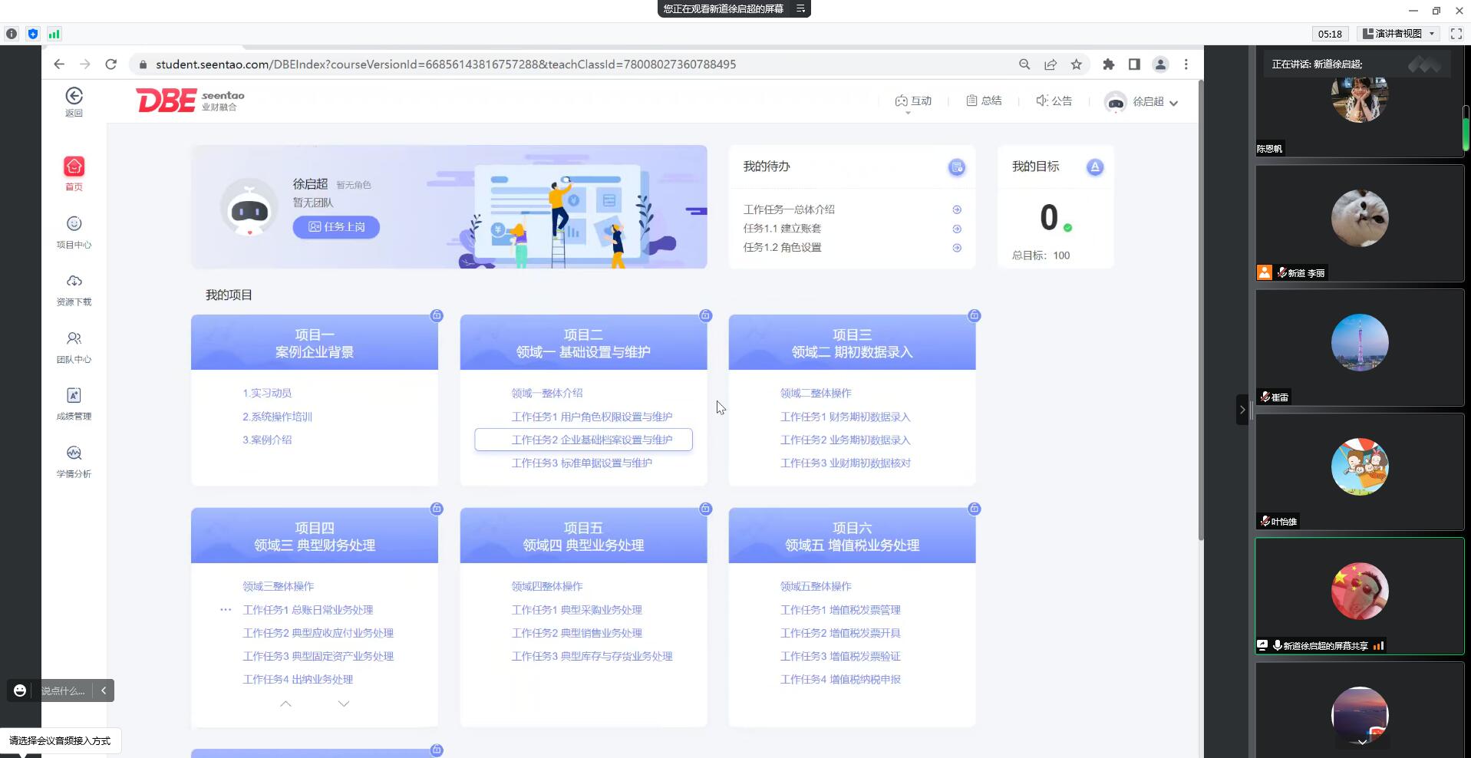Open 项目中心 from the left sidebar

[74, 225]
